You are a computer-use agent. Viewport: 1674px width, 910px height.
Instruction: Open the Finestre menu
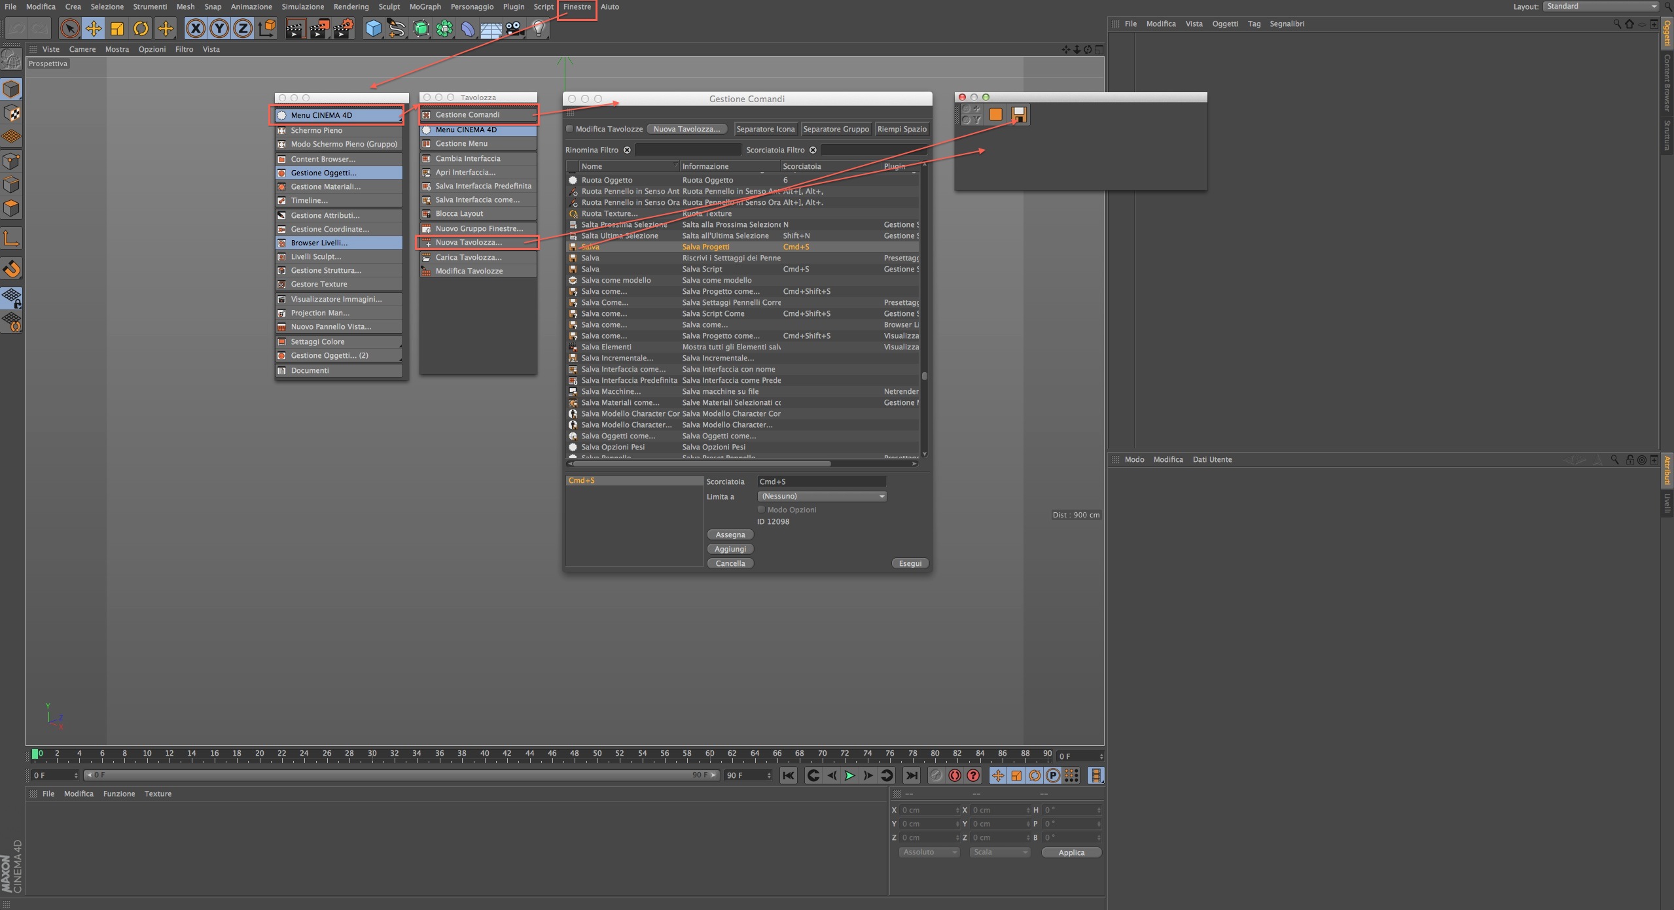tap(577, 7)
